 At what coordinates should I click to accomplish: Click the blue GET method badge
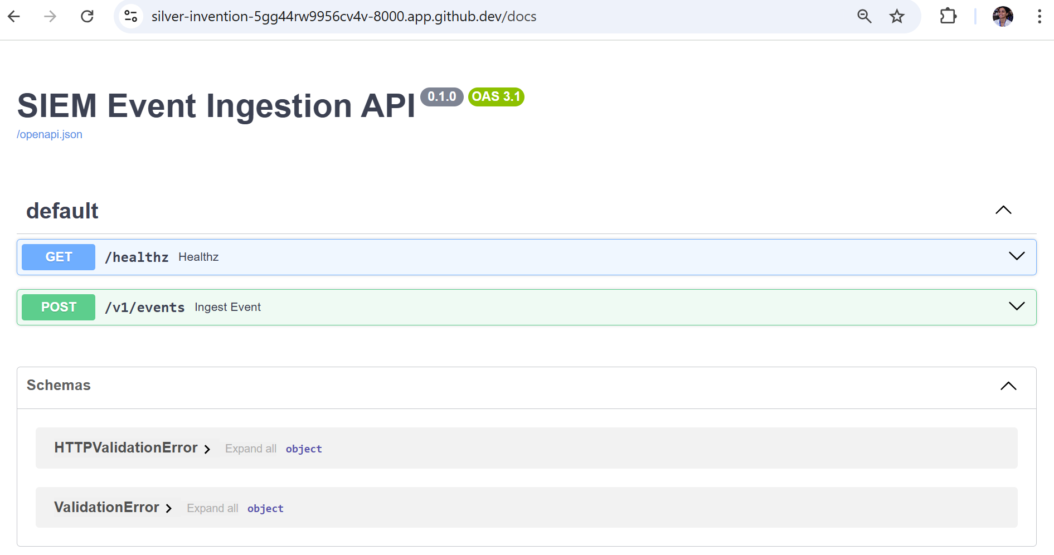(59, 257)
